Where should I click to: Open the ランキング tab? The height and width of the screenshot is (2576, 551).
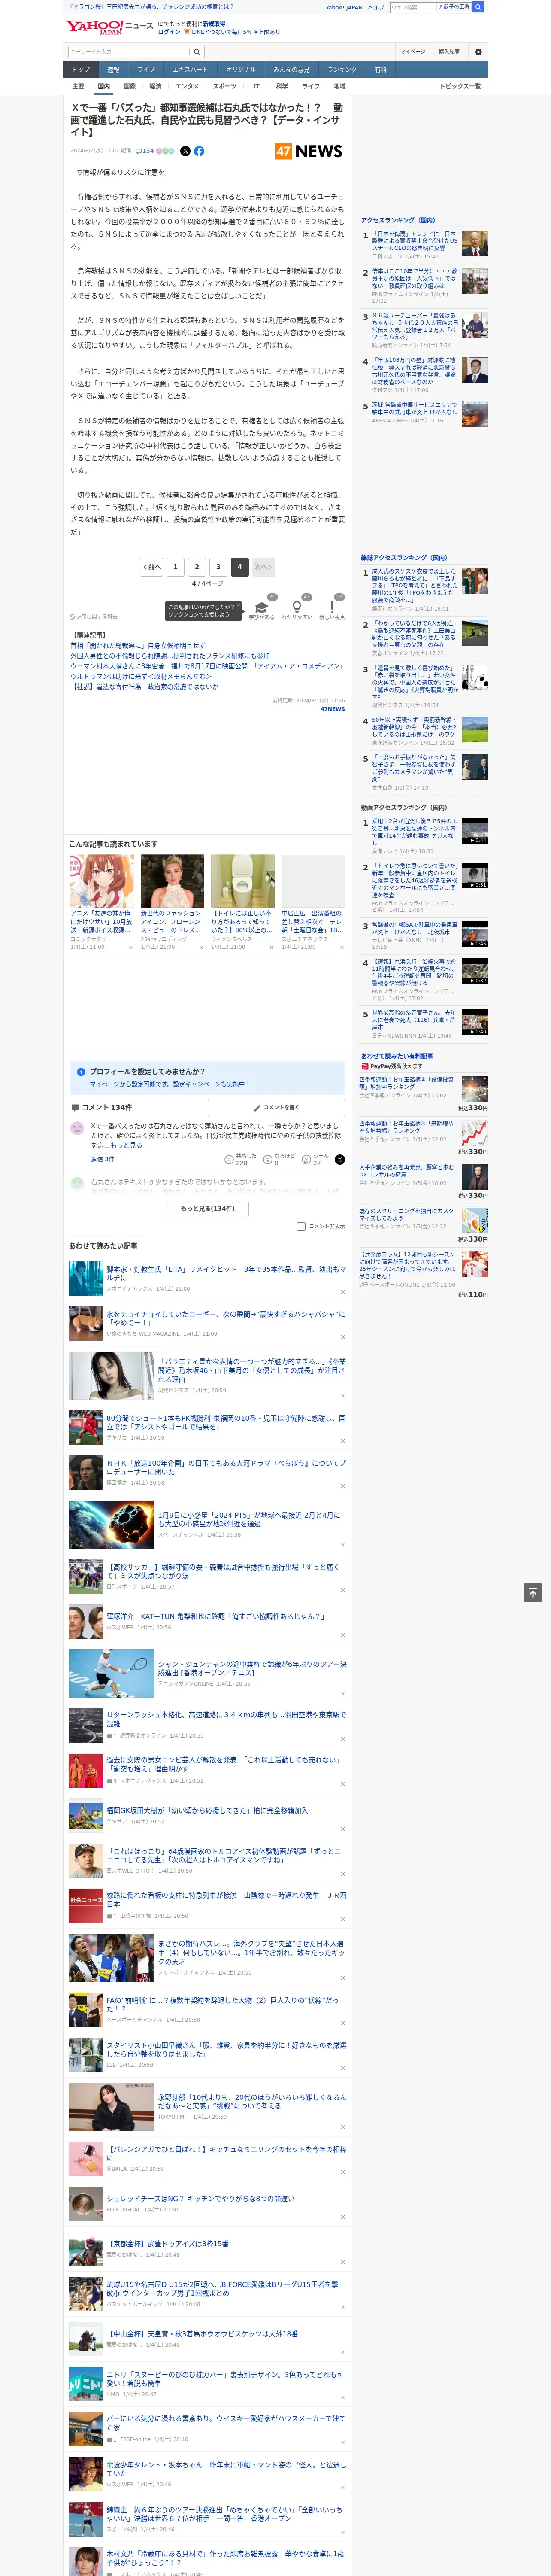[342, 70]
